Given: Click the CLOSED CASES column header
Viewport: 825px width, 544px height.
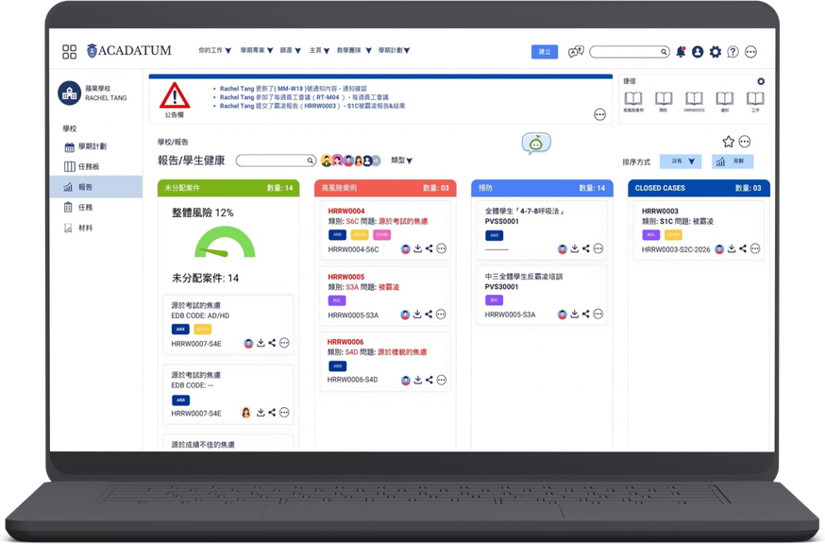Looking at the screenshot, I should (699, 188).
